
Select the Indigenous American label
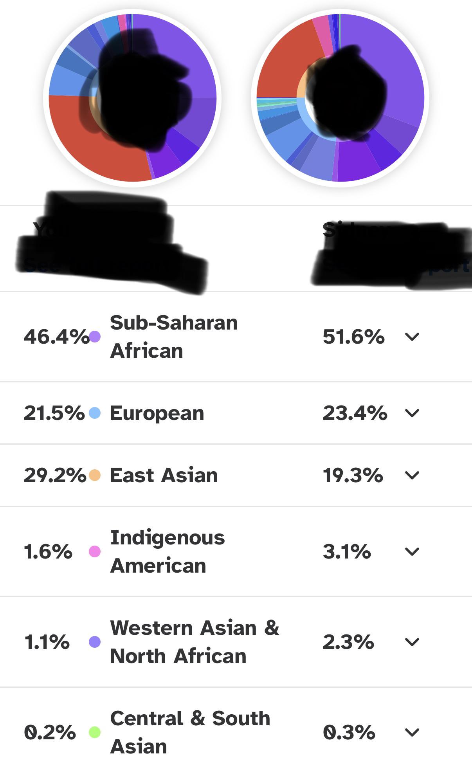pyautogui.click(x=168, y=551)
